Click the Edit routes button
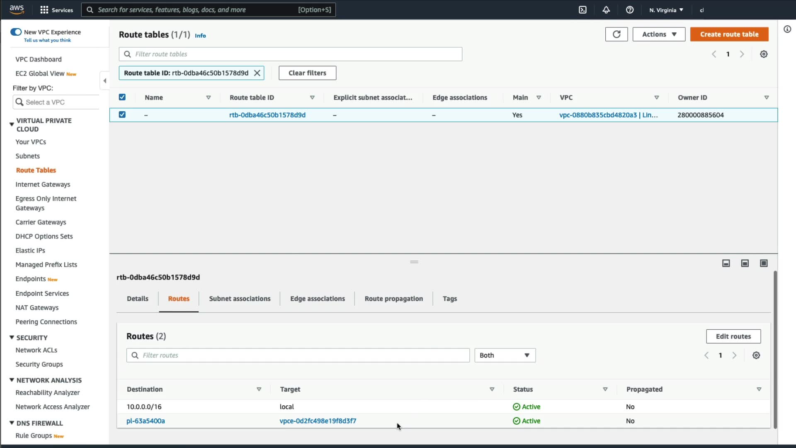796x448 pixels. point(733,336)
